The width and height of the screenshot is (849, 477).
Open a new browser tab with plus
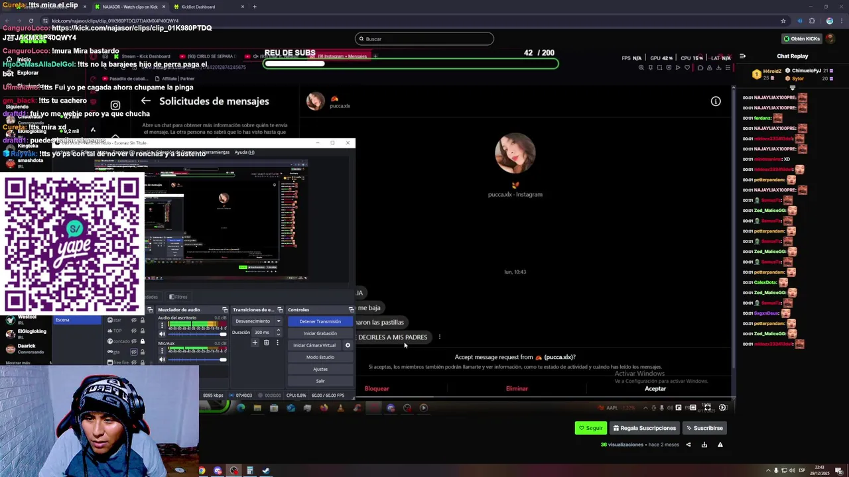coord(255,7)
